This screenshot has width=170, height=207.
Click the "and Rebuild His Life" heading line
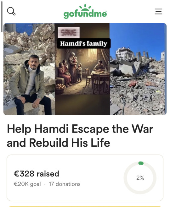tap(58, 143)
